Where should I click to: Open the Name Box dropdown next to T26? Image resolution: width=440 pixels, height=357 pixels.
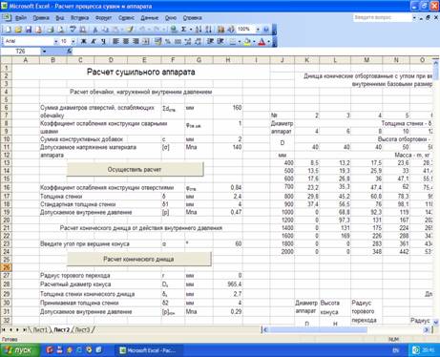point(44,52)
